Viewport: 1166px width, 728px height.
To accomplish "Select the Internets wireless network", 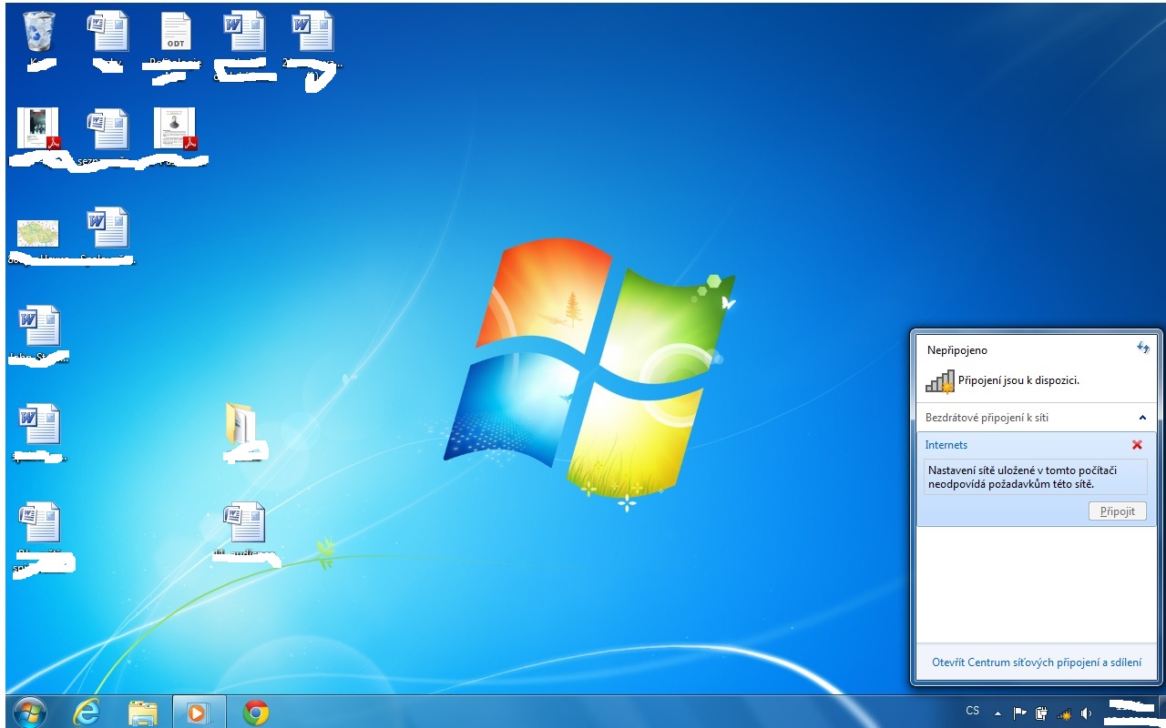I will [x=1037, y=480].
